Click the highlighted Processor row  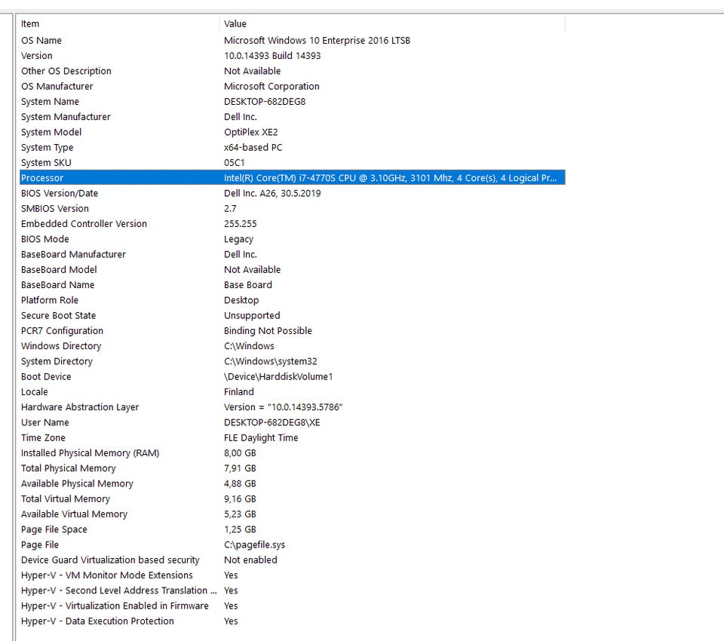(293, 177)
